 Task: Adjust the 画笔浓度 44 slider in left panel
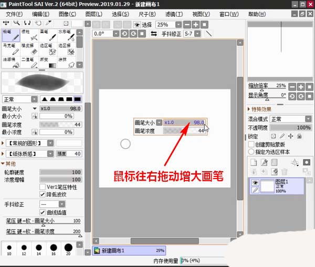(x=61, y=125)
